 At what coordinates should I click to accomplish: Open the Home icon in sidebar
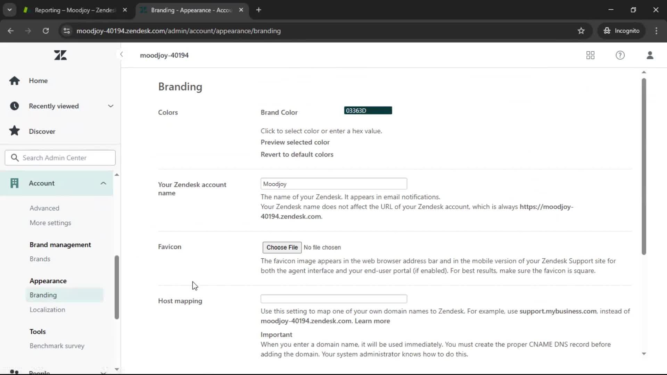pos(14,81)
